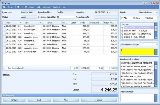Click the document search icon in toolbar

tap(19, 7)
